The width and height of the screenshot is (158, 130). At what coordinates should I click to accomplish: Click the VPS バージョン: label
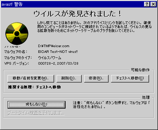click(16, 63)
